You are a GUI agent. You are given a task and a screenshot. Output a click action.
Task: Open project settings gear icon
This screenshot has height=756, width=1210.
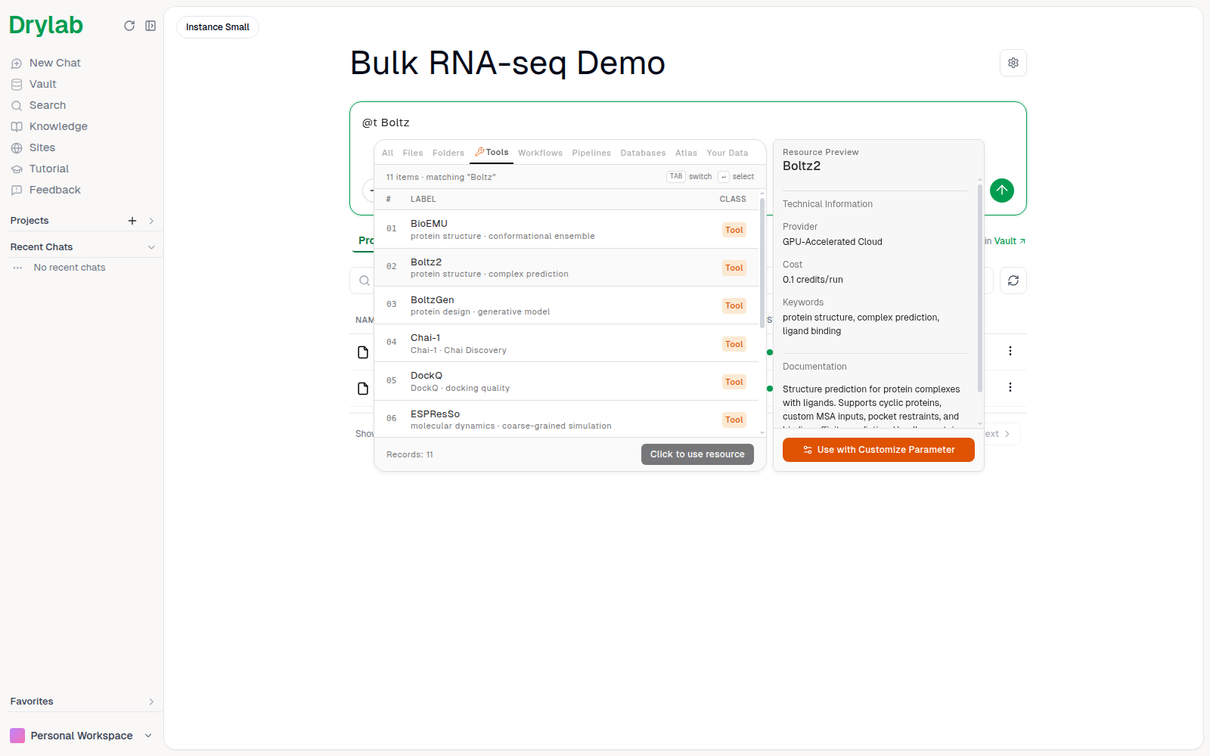[1013, 63]
